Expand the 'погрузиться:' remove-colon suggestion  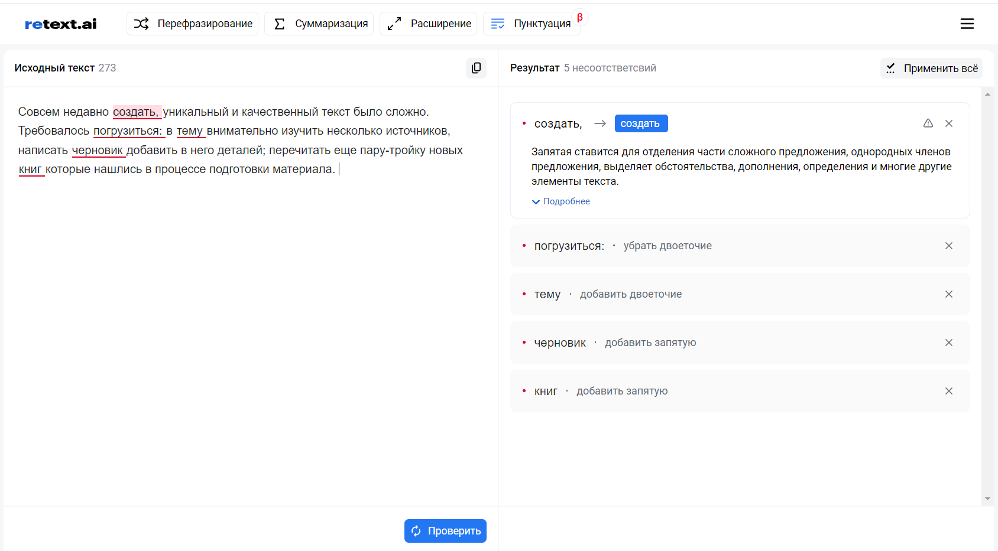(x=667, y=246)
